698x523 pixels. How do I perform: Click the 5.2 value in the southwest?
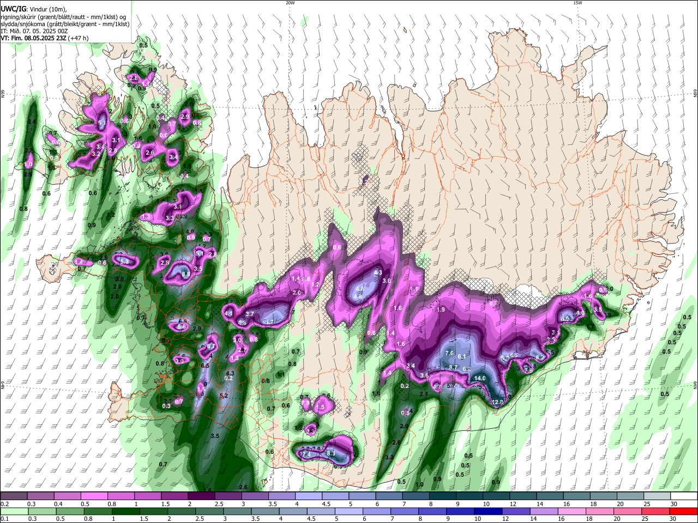[223, 396]
